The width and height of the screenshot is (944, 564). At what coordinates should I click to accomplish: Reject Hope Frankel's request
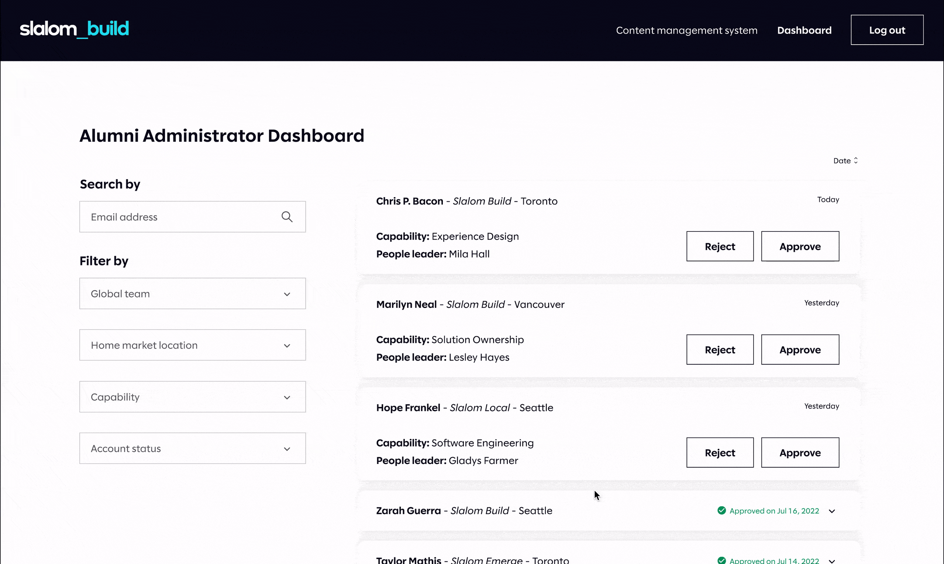pyautogui.click(x=720, y=453)
